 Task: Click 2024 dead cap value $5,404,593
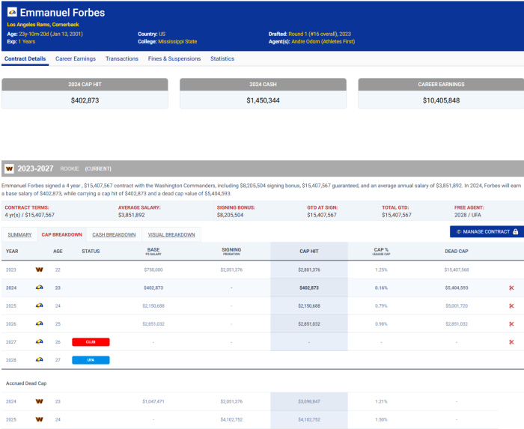pos(457,287)
